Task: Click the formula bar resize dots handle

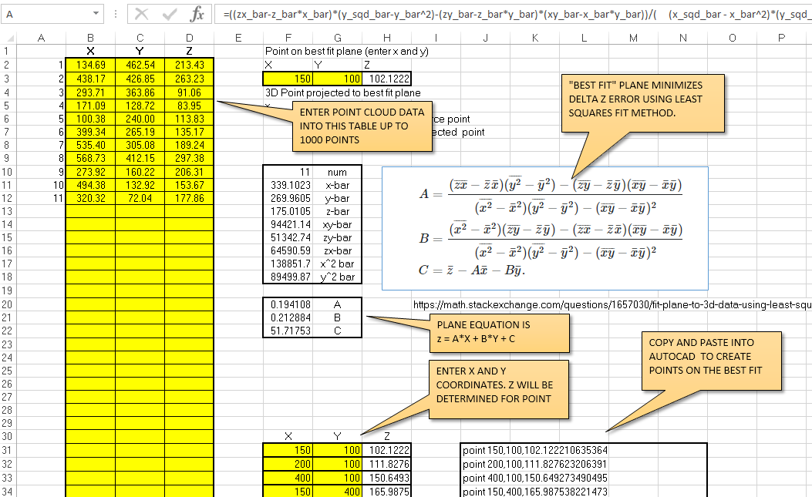Action: point(116,14)
